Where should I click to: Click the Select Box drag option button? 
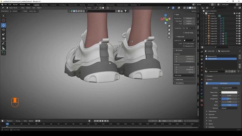(33, 11)
